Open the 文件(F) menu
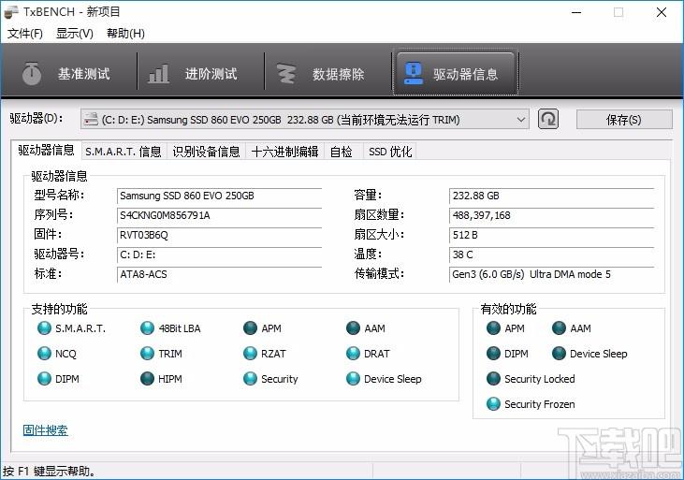Screen dimensions: 684x480 tap(25, 34)
